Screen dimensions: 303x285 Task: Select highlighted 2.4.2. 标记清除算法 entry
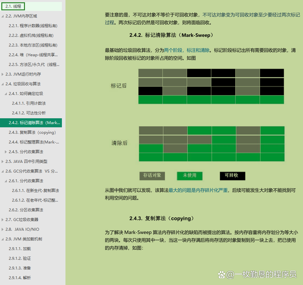[x=31, y=123]
